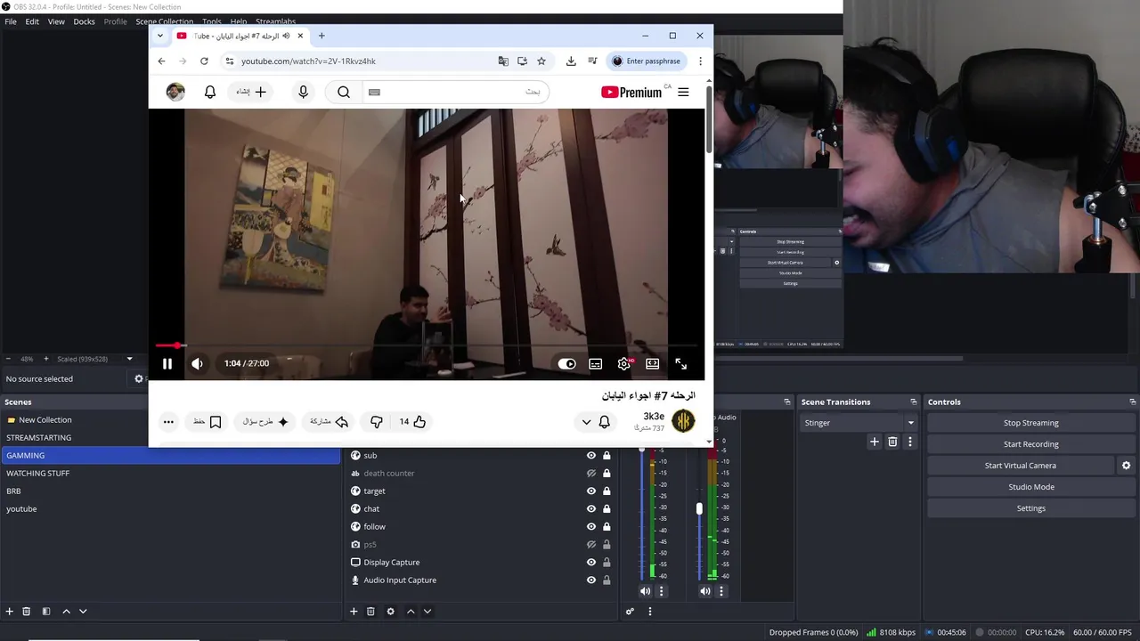Open browser downloads icon
Screen dimensions: 1140x641
(571, 61)
